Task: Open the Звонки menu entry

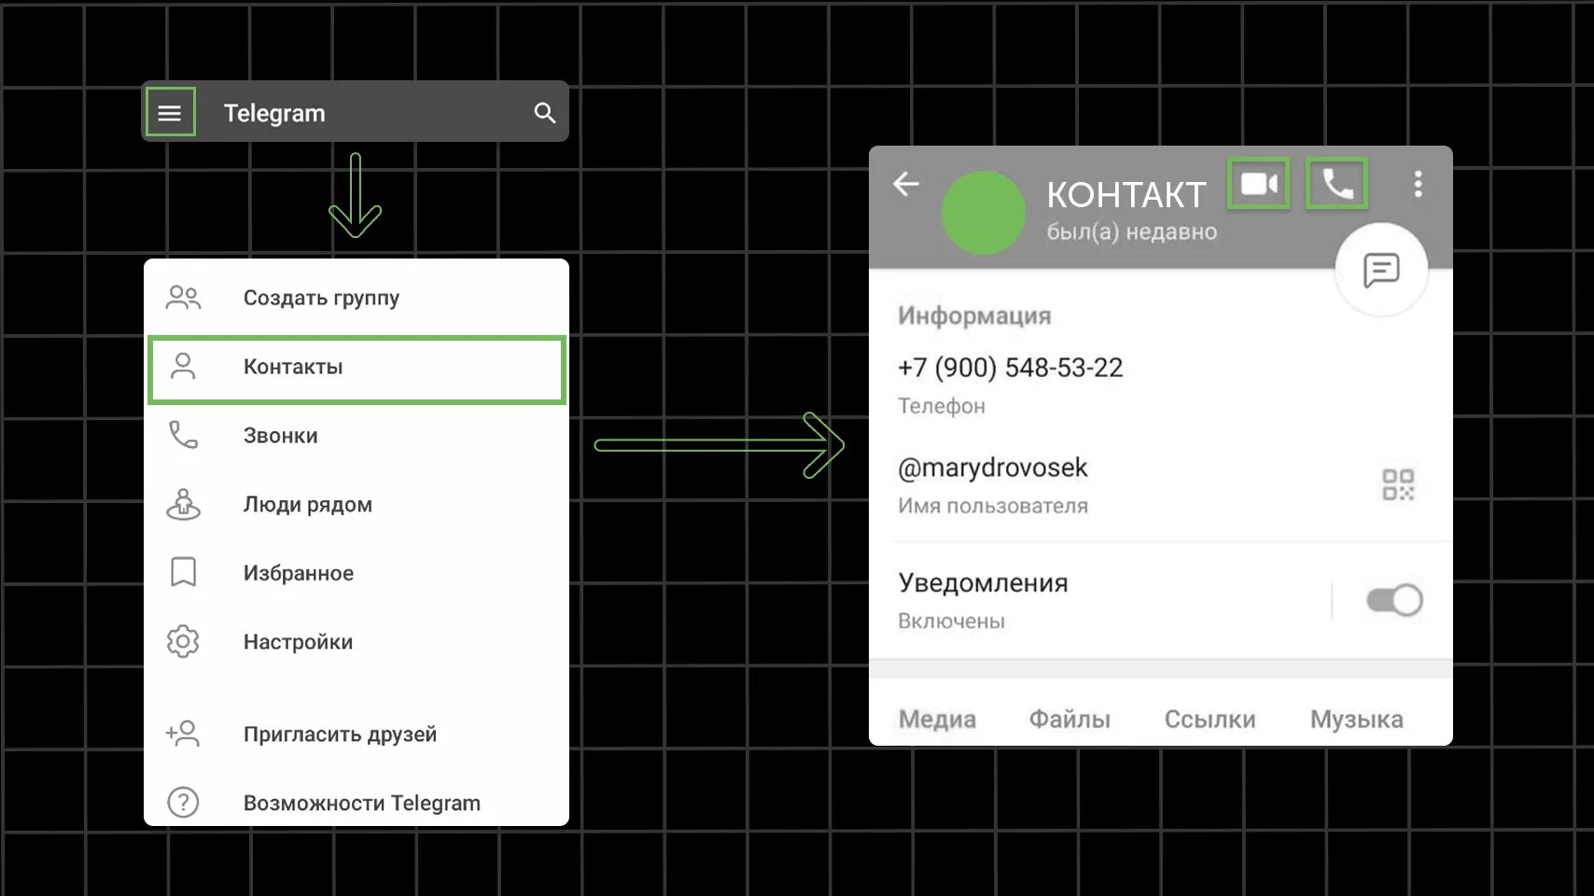Action: point(357,436)
